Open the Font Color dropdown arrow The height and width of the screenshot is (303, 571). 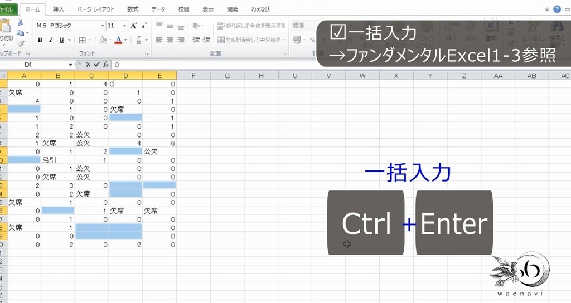[125, 40]
